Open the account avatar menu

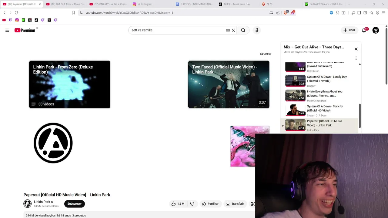click(376, 30)
